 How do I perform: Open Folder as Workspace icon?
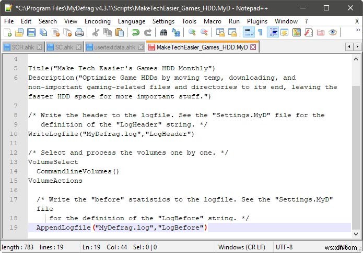pyautogui.click(x=320, y=32)
